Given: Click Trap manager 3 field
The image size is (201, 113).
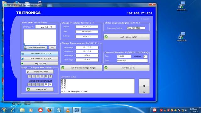Looking at the screenshot, I should [x=87, y=56].
